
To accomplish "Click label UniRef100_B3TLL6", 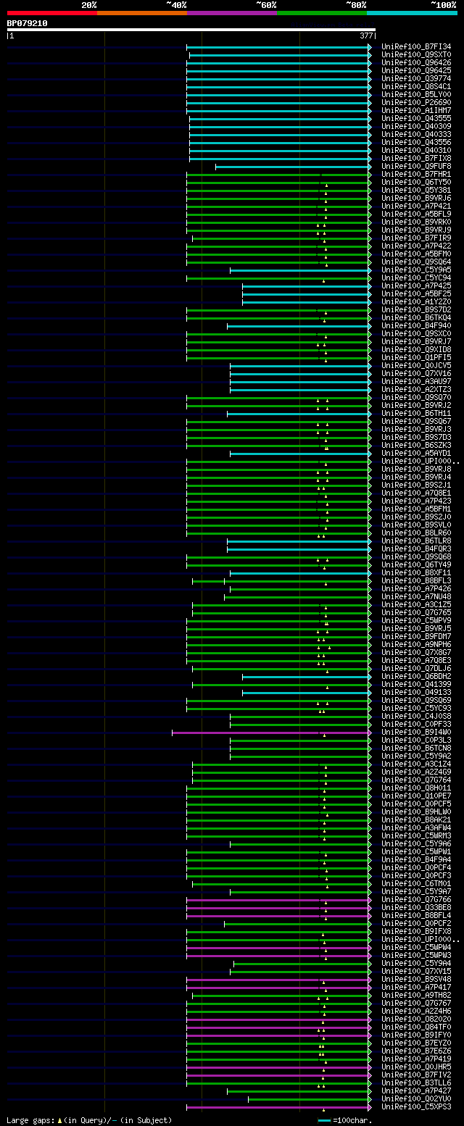I will [416, 1083].
